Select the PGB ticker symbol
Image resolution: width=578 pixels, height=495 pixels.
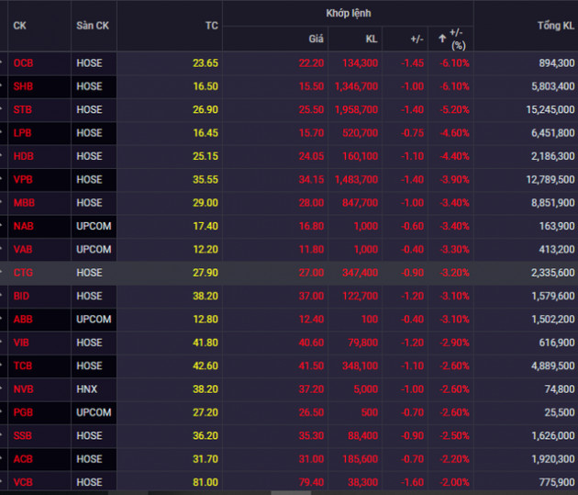click(23, 412)
